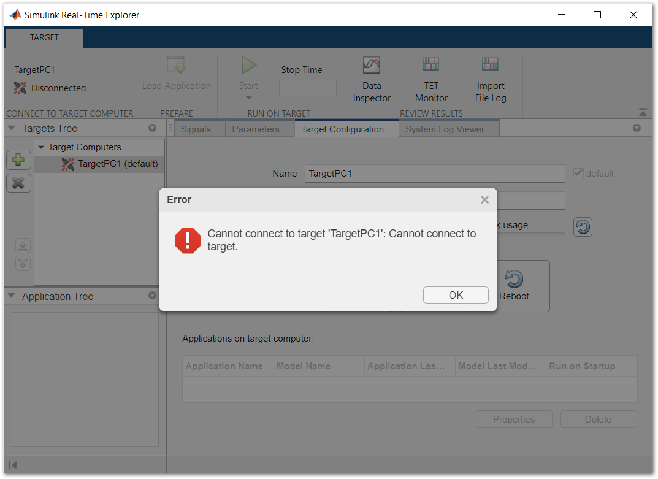Click the Run on Startup column header

coord(592,366)
